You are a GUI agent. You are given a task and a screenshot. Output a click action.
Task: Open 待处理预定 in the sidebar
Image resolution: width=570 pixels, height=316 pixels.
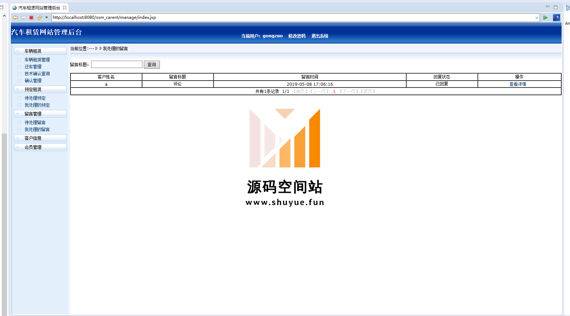[35, 98]
